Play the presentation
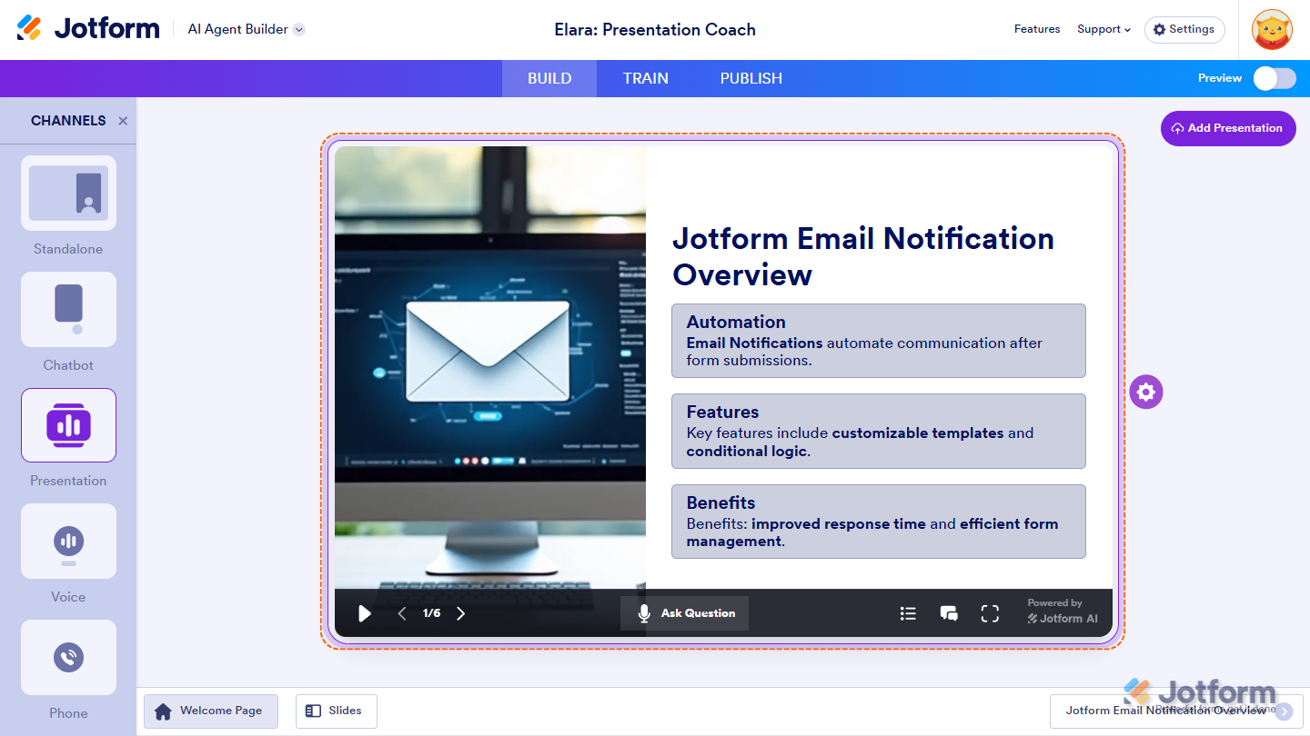Image resolution: width=1310 pixels, height=736 pixels. coord(365,613)
